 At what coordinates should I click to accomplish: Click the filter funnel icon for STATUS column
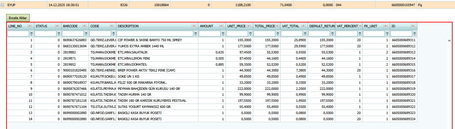[x=59, y=34]
